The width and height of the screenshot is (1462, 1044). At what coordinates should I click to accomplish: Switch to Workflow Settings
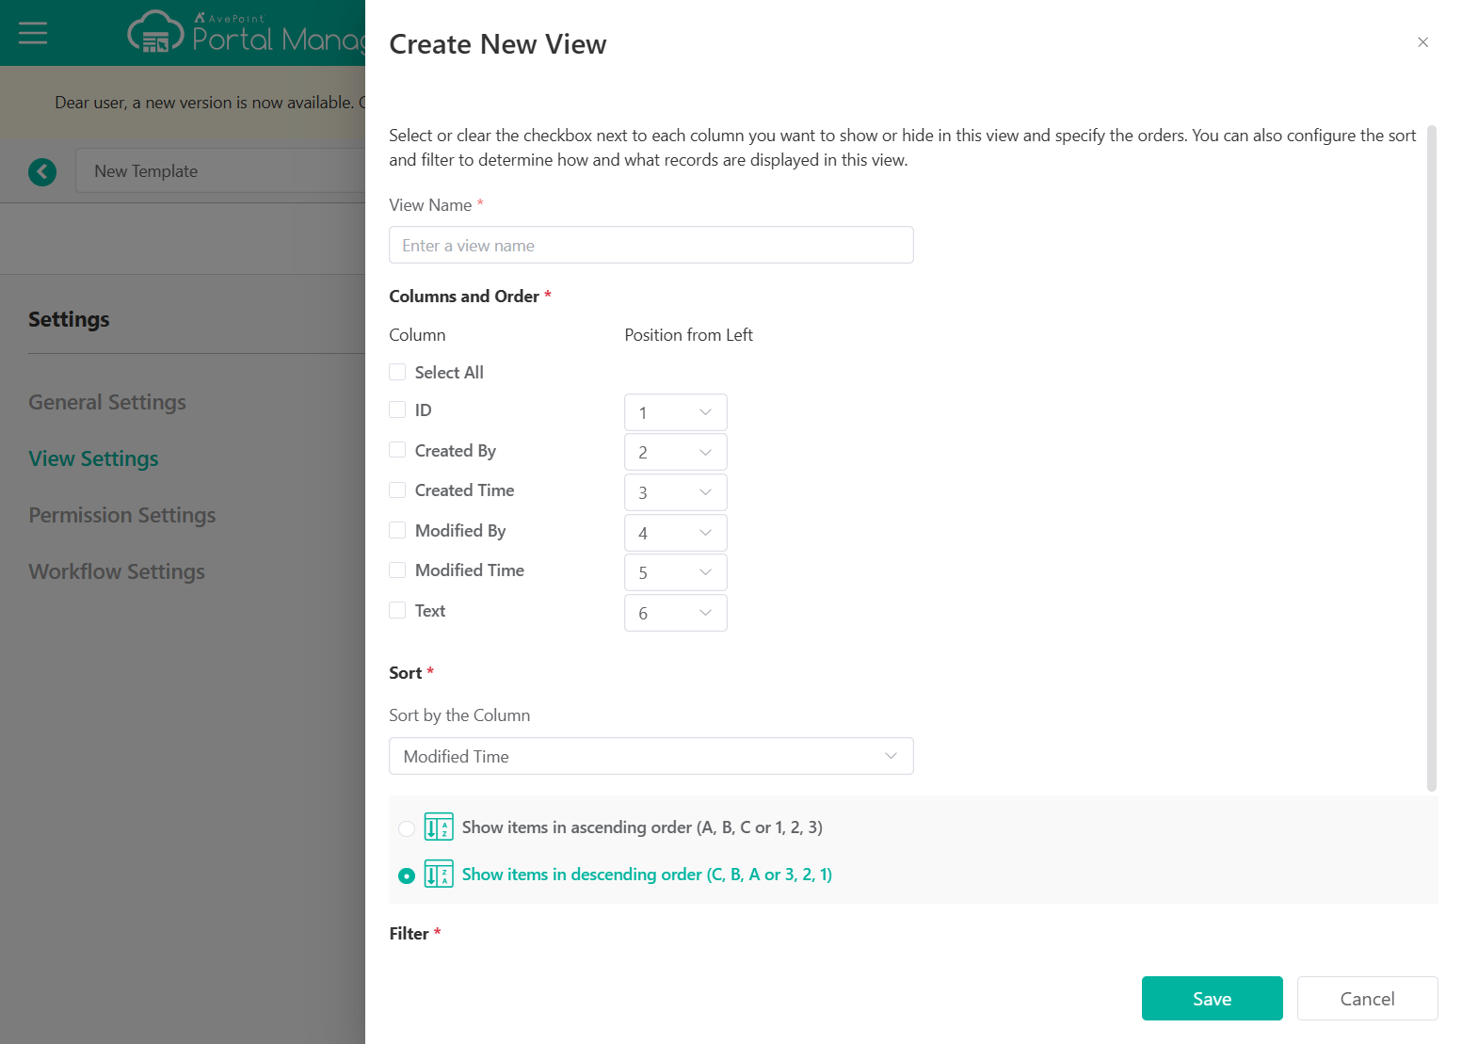[x=117, y=571]
